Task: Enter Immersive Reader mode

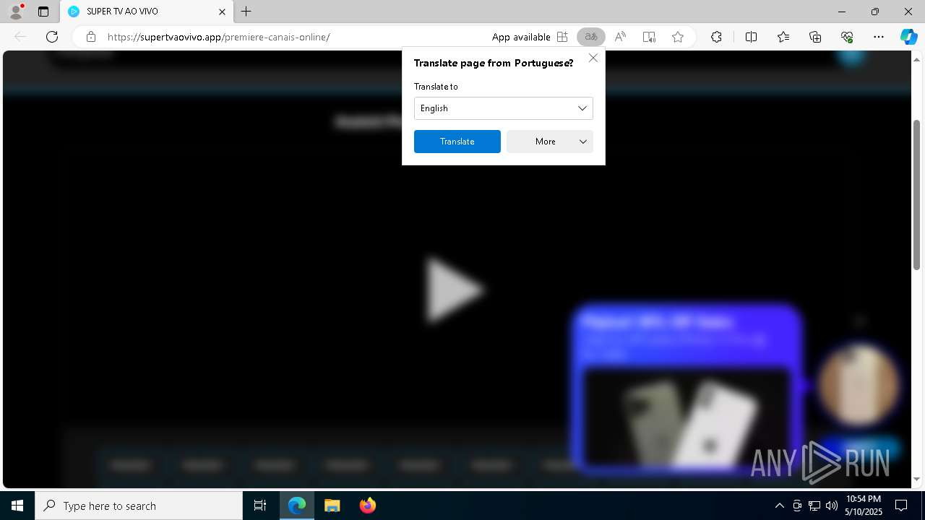Action: 649,37
